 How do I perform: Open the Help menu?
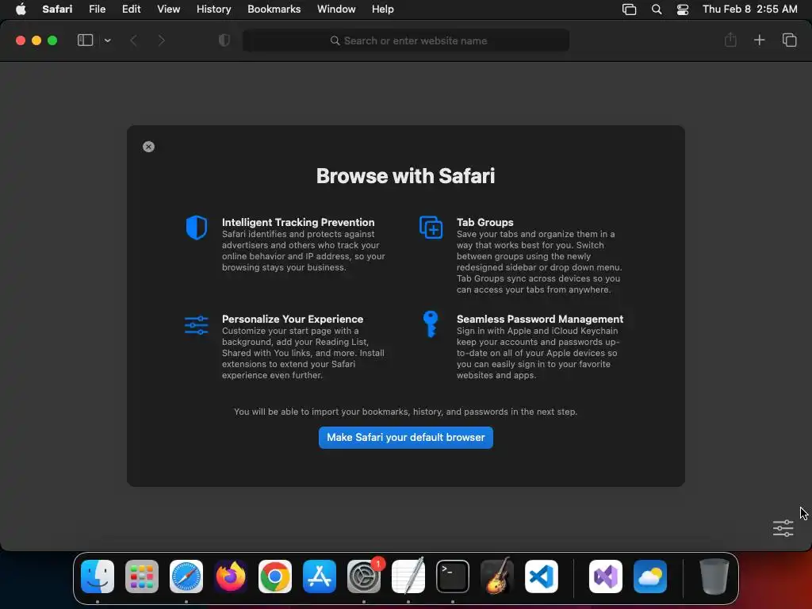383,9
